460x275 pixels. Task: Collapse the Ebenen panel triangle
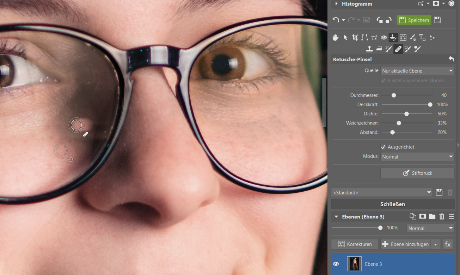pyautogui.click(x=336, y=217)
